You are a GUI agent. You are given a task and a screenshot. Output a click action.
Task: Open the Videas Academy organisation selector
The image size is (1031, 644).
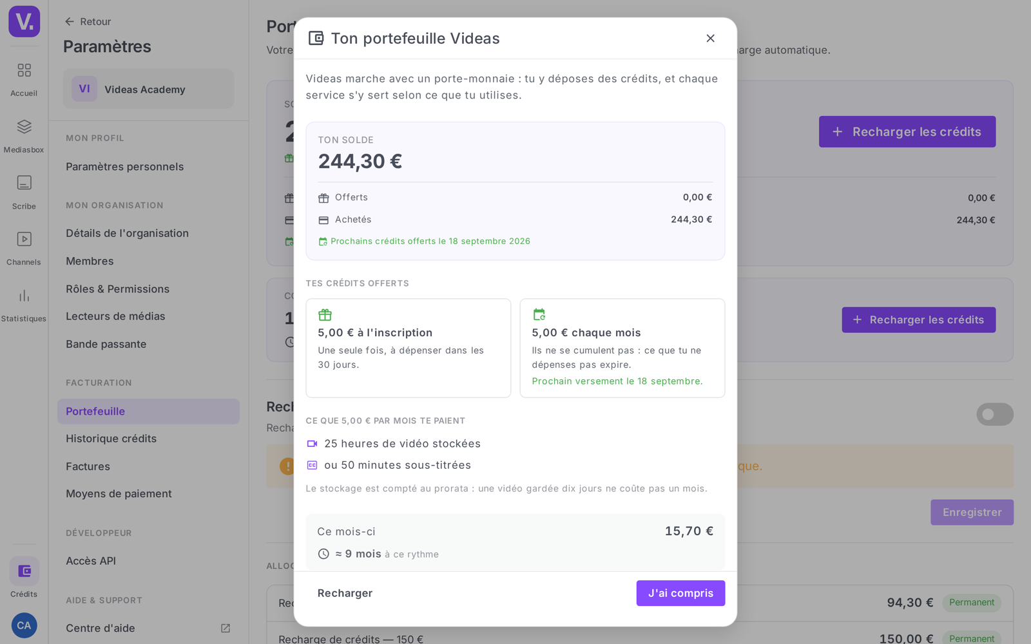coord(148,89)
